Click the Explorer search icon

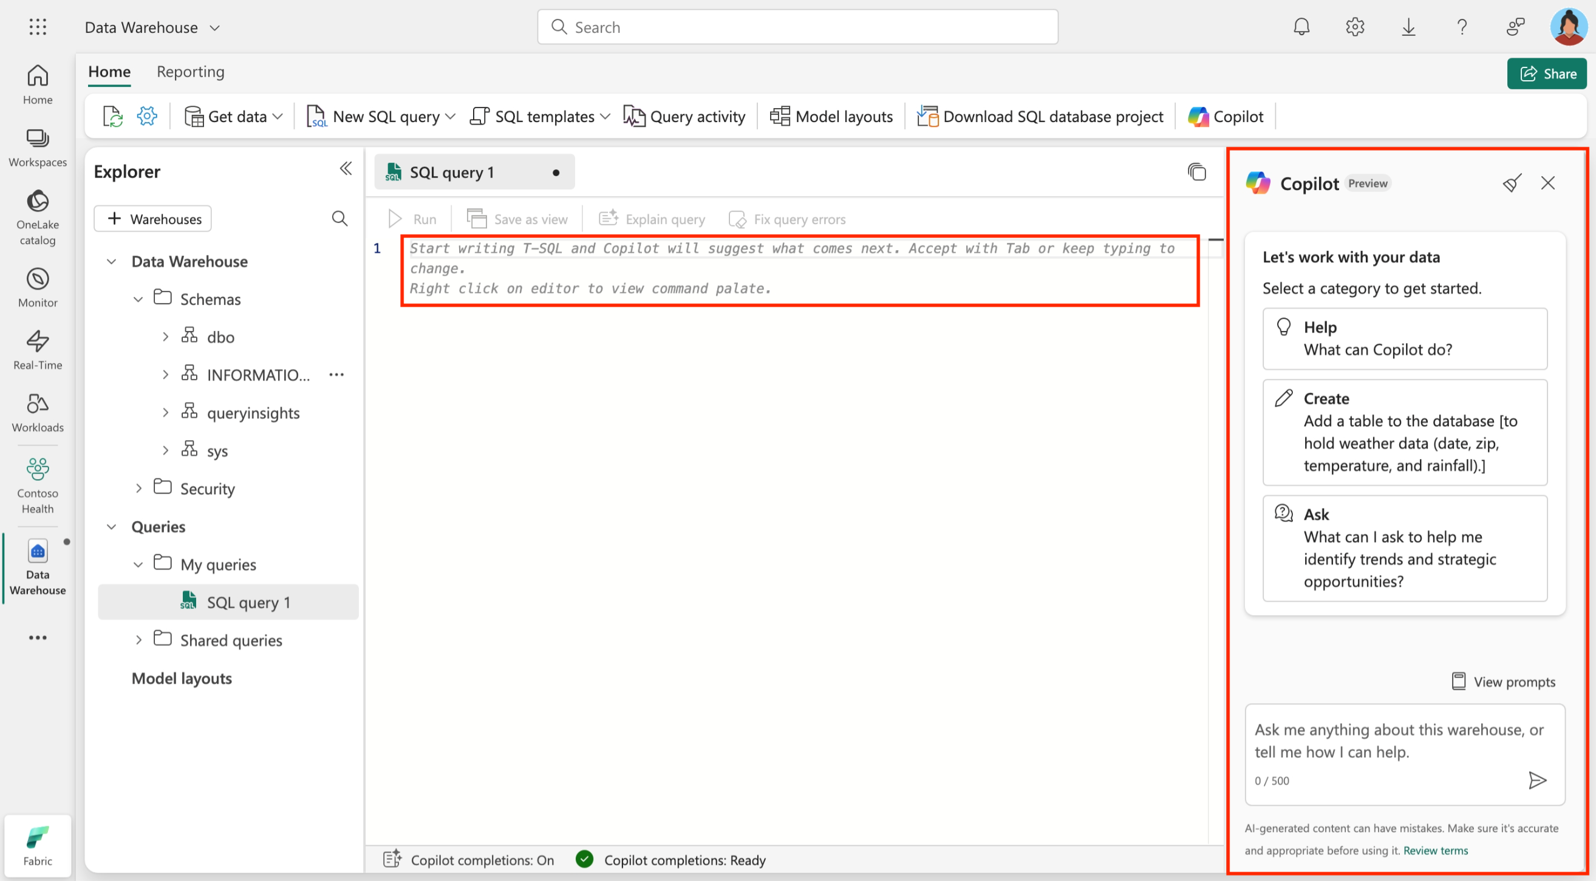pyautogui.click(x=339, y=218)
